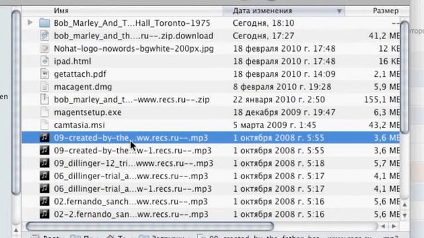
Task: Expand the Bob_Marley_And_T...Hall_Toronto-1975 folder triangle
Action: (x=30, y=22)
